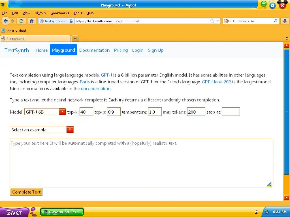Click the max tokens input field
290x217 pixels.
196,112
